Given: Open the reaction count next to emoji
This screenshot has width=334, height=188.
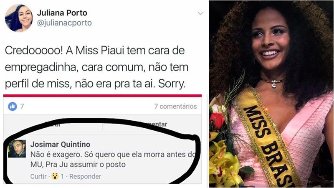Looking at the screenshot, I should pyautogui.click(x=62, y=176).
